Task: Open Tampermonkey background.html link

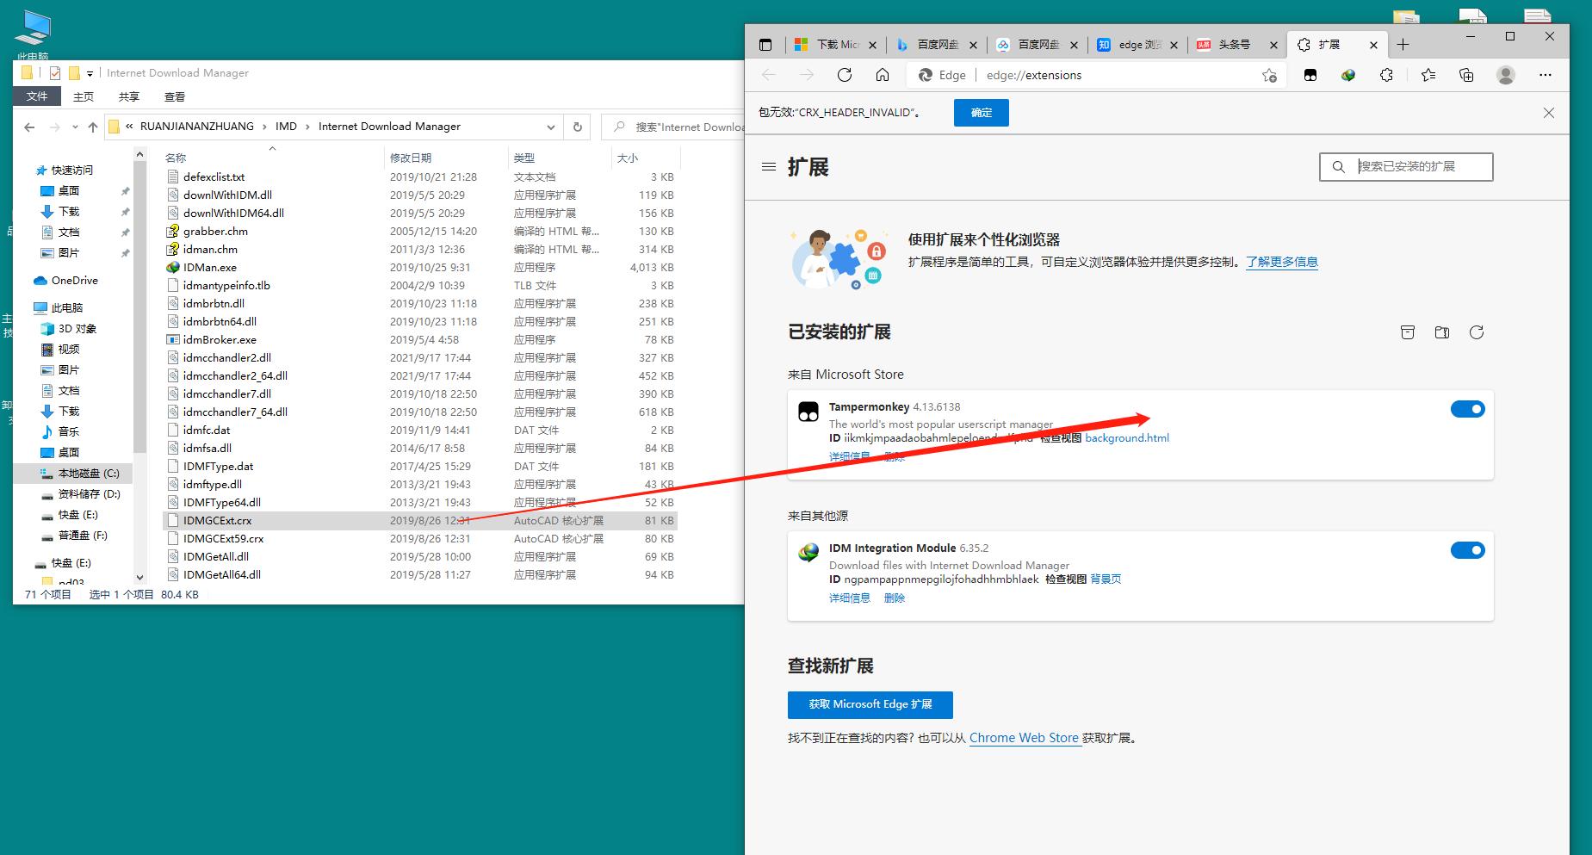Action: click(x=1127, y=438)
